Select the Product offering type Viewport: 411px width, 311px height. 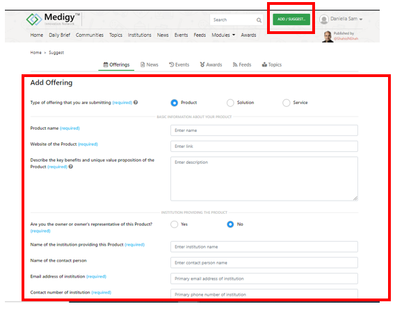point(175,103)
